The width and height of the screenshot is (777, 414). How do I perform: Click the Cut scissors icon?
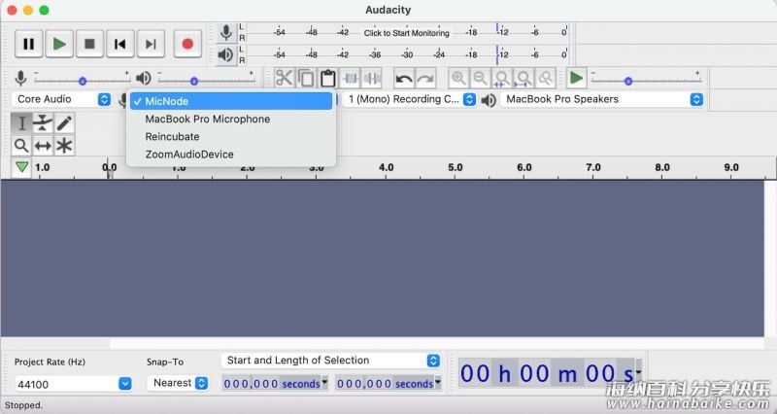(284, 79)
